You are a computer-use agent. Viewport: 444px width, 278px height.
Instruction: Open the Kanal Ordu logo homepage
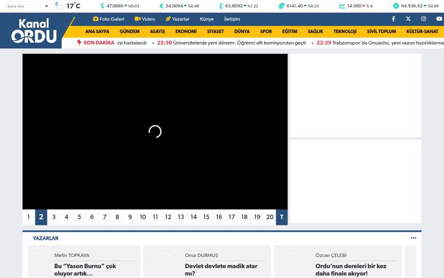[34, 31]
